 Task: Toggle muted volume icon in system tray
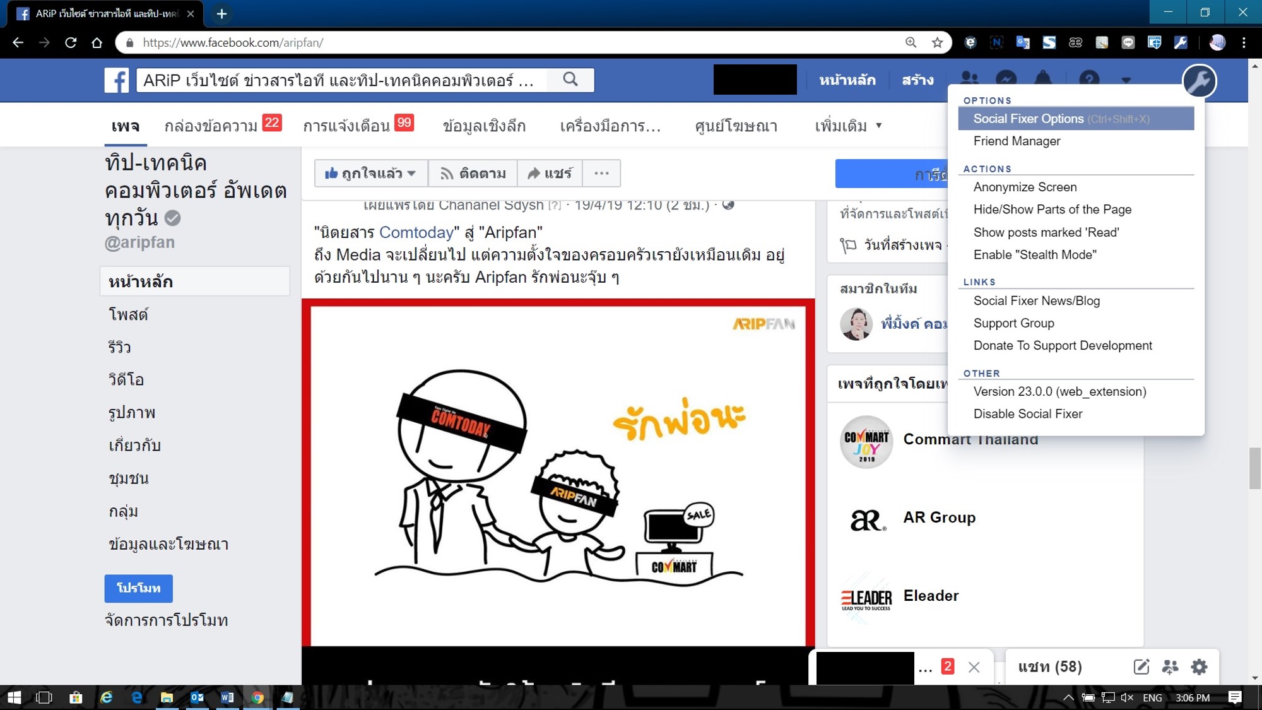1127,697
